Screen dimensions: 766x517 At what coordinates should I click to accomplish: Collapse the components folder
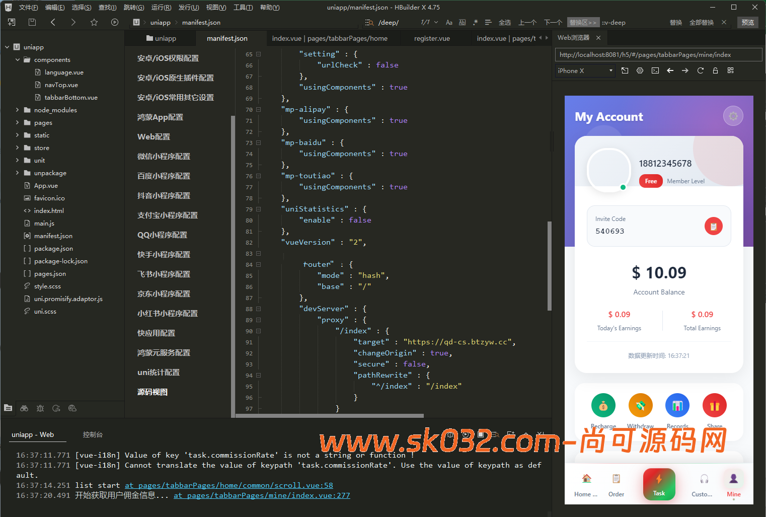[17, 59]
